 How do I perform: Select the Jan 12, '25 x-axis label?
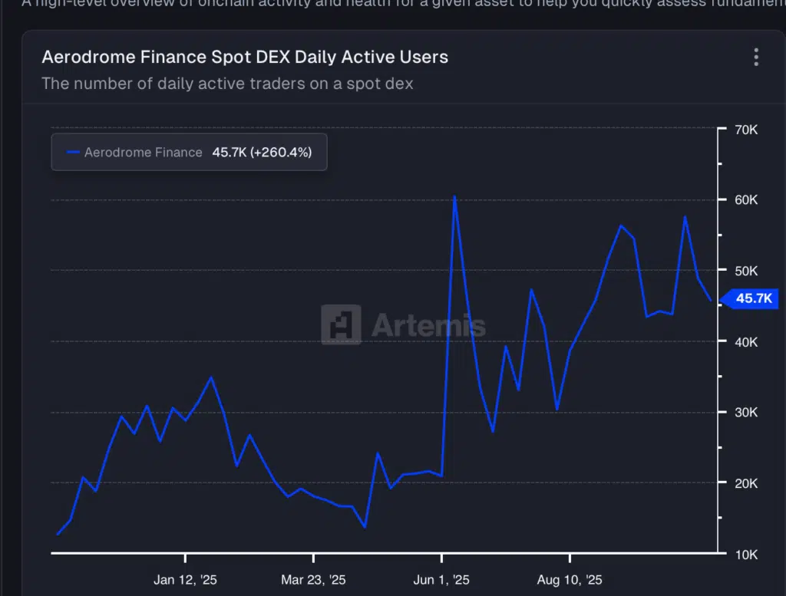[185, 580]
